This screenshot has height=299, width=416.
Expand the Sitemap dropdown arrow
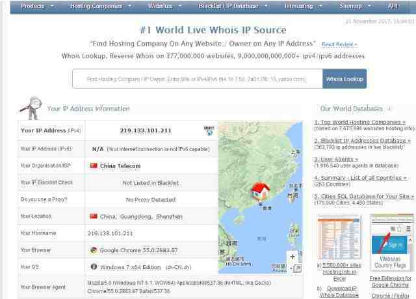tap(369, 6)
